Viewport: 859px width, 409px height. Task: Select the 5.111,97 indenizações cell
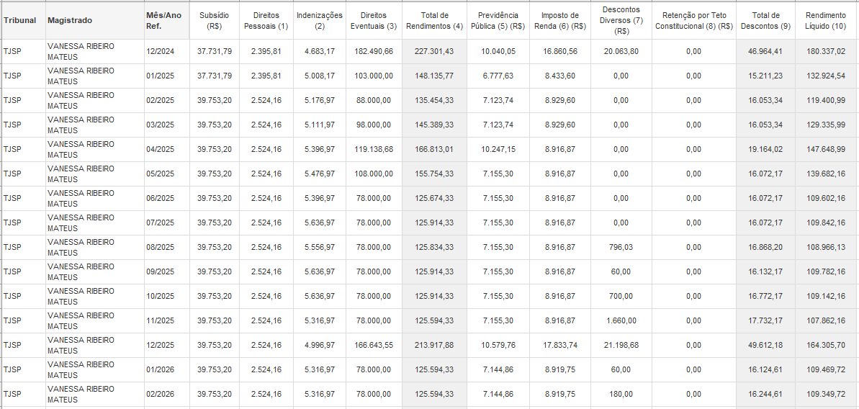(x=320, y=125)
